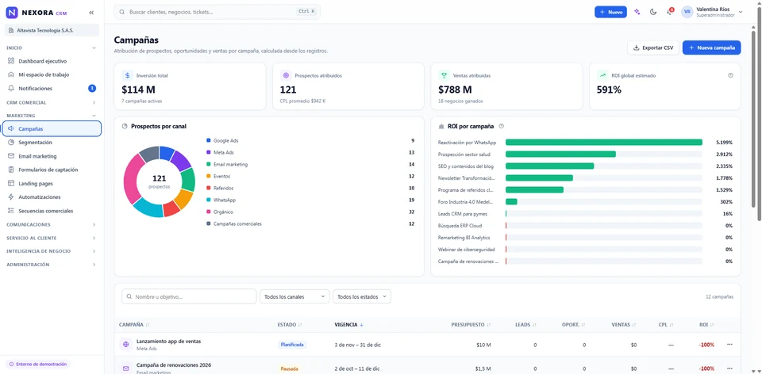Go to Formularios de captación
The width and height of the screenshot is (762, 374).
tap(52, 170)
